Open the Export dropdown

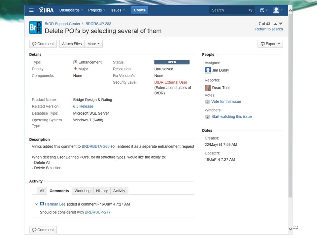click(x=270, y=44)
